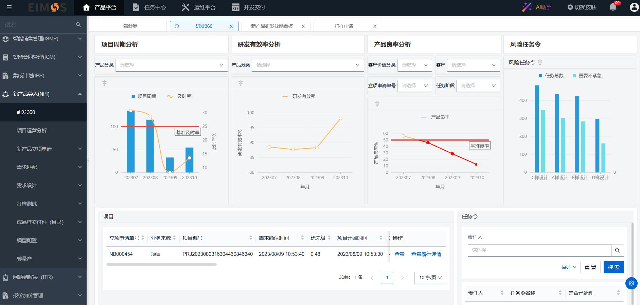Open the user account avatar icon

634,7
